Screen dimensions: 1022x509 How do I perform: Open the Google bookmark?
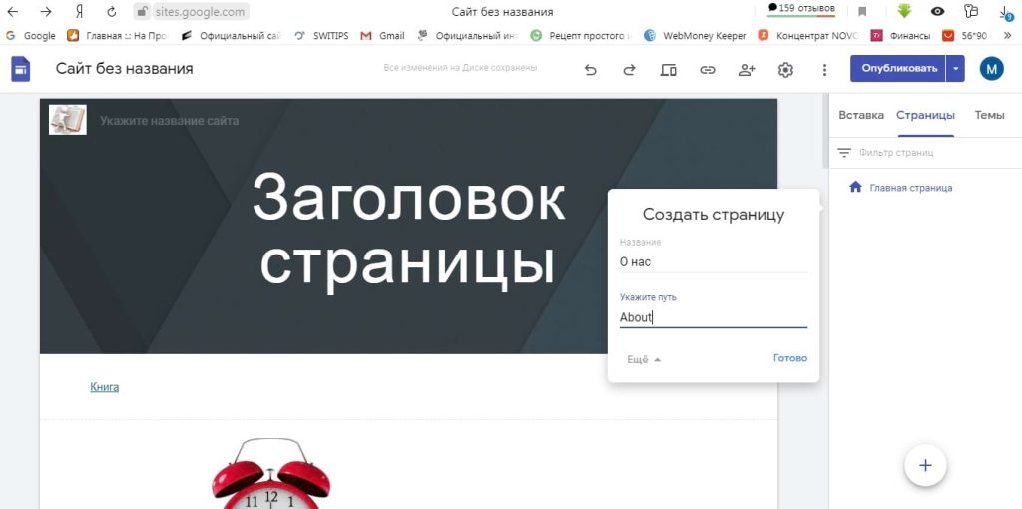click(31, 36)
